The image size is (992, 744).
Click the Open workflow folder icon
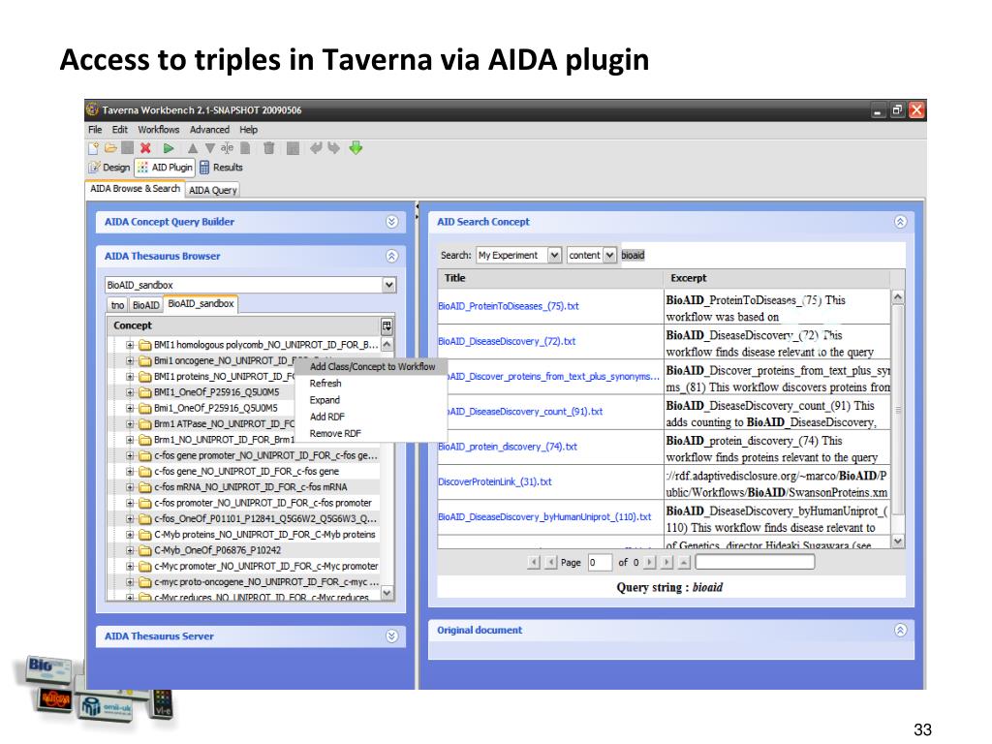110,148
